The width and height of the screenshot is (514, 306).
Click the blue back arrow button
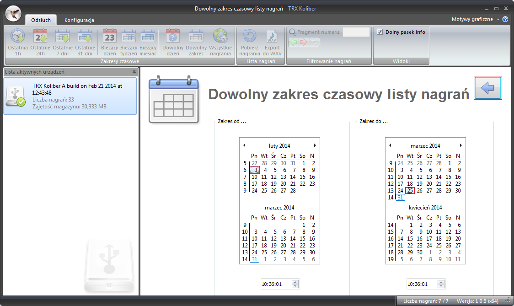pos(488,87)
